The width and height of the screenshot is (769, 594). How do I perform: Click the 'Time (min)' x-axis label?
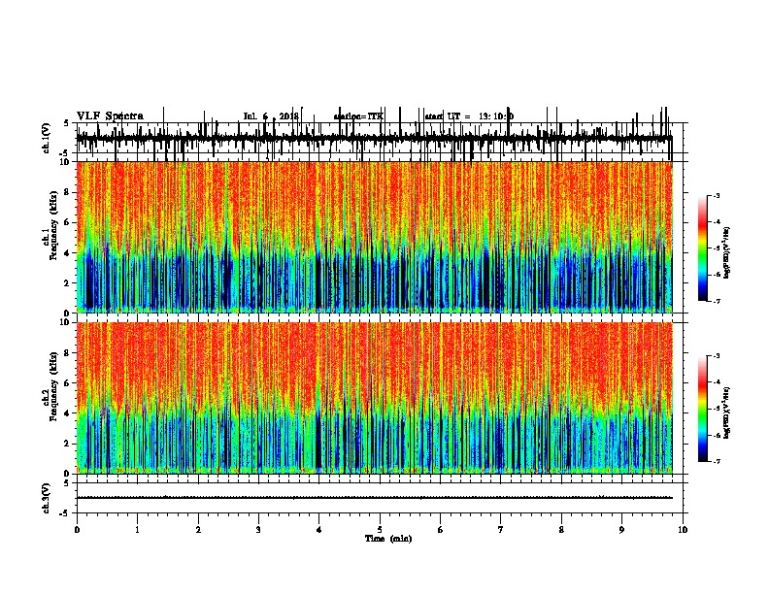(x=388, y=539)
